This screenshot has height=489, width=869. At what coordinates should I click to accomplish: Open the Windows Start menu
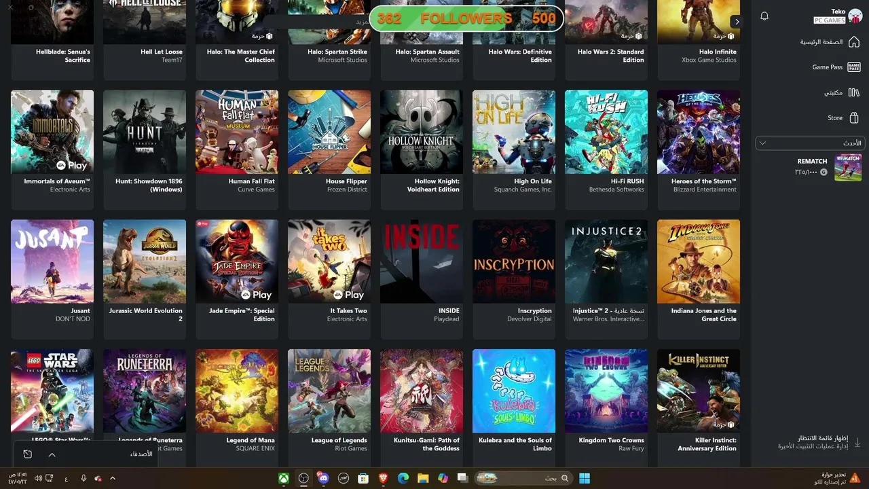coord(585,478)
